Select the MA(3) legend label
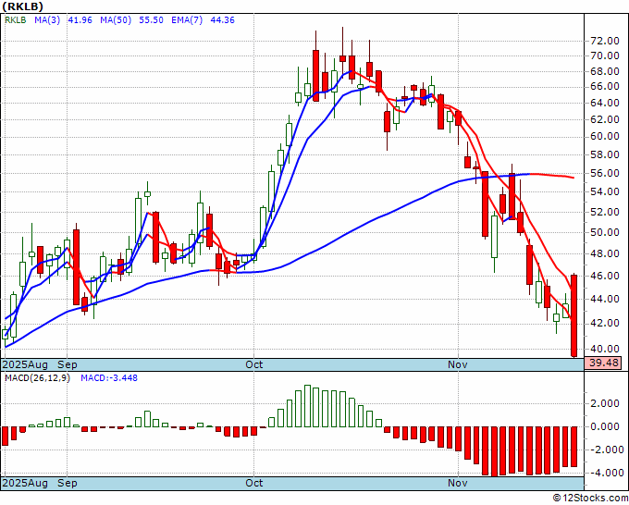This screenshot has height=505, width=629. [x=47, y=20]
